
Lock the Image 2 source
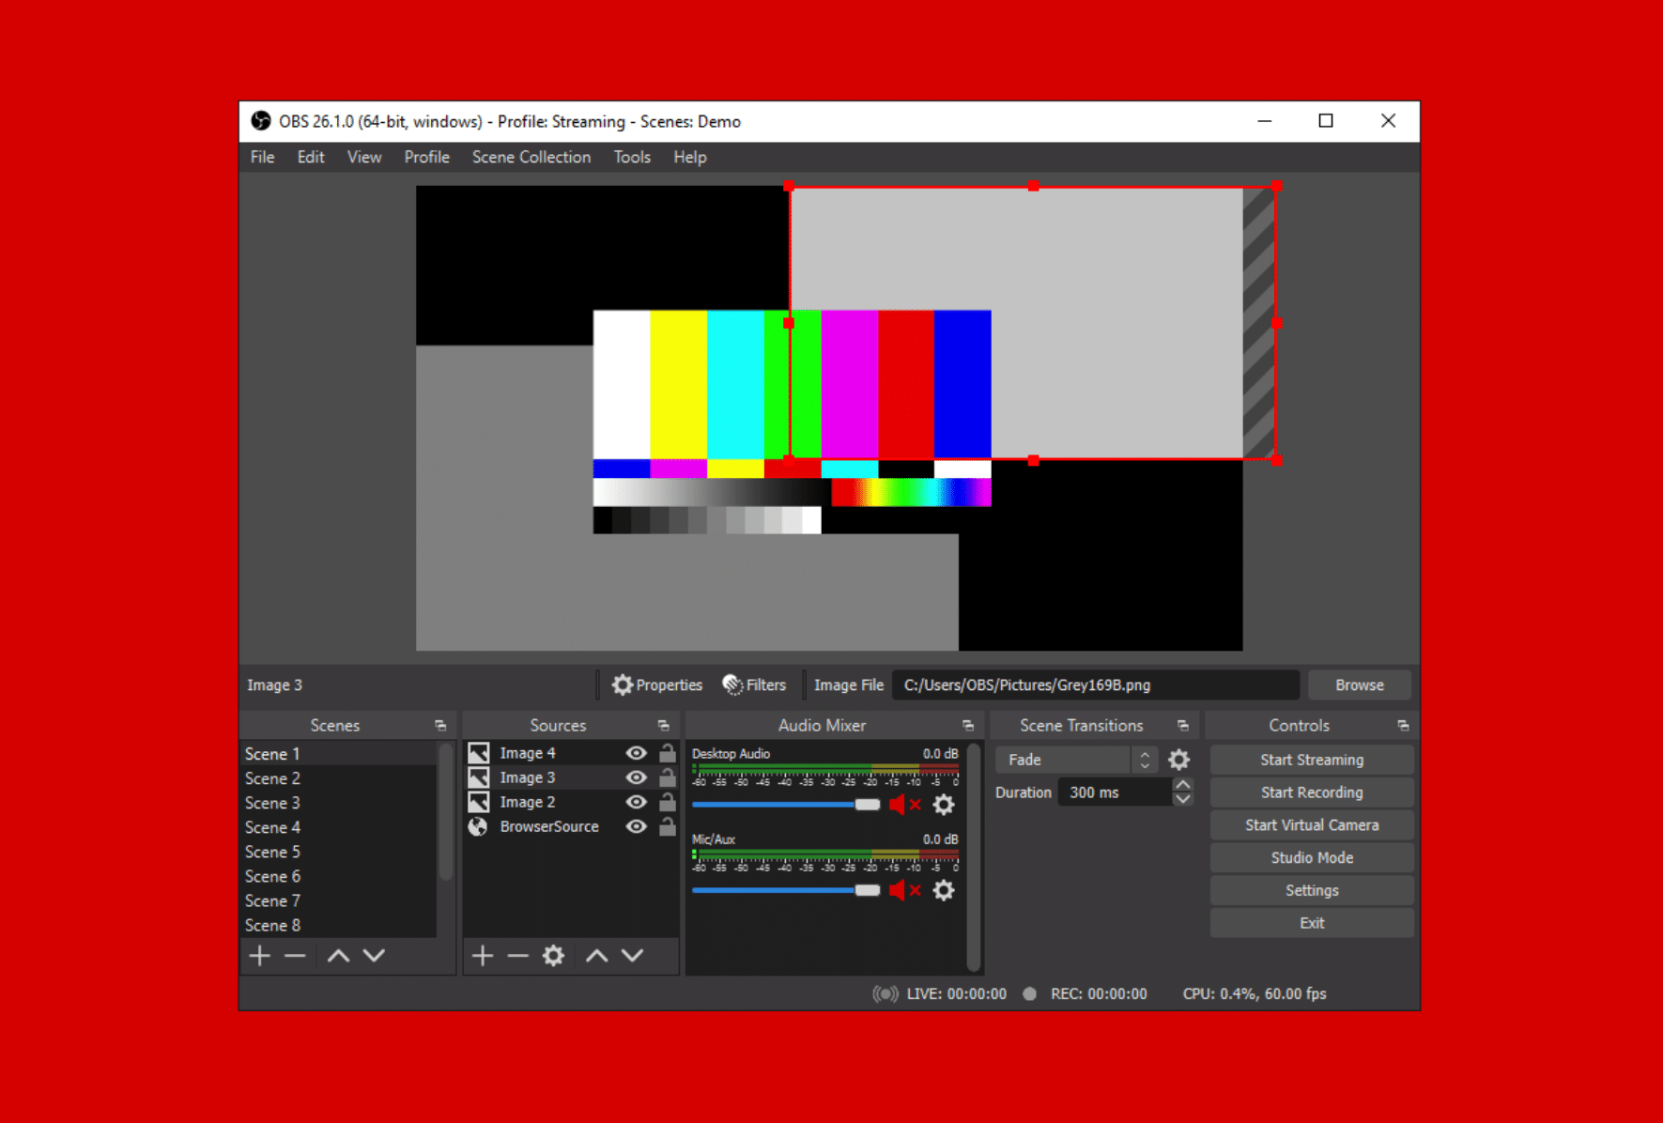(668, 802)
